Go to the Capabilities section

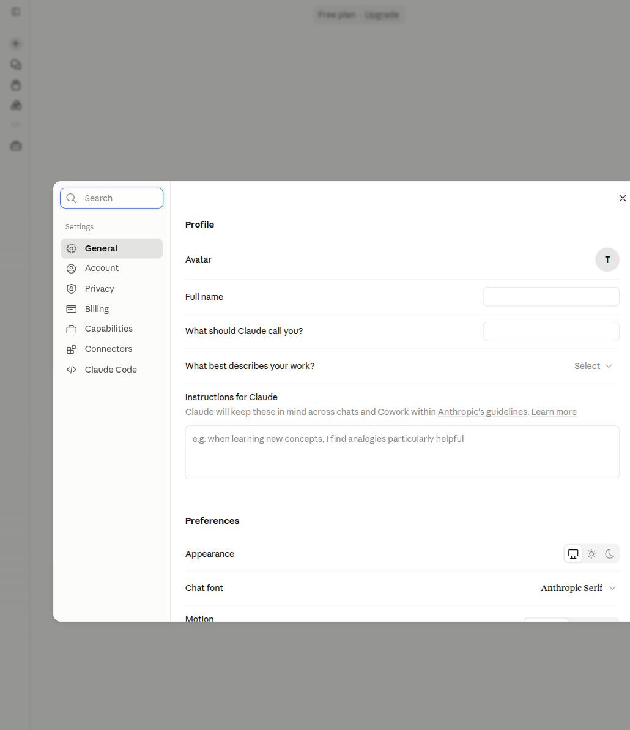tap(112, 329)
